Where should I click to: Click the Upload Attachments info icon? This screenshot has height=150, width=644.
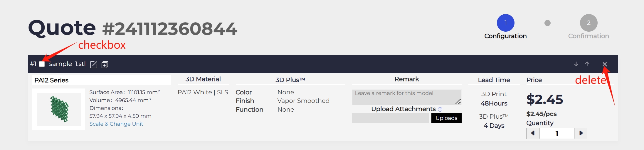click(x=440, y=109)
